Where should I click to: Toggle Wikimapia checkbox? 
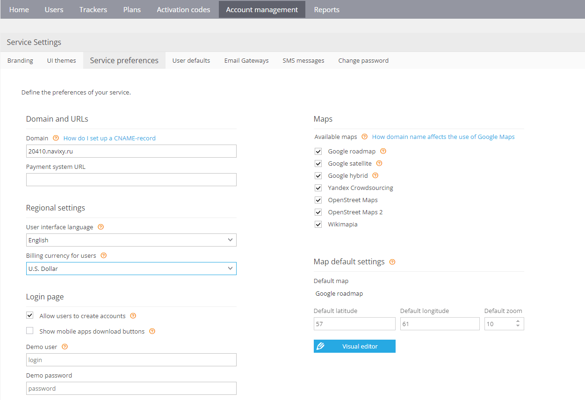[318, 224]
